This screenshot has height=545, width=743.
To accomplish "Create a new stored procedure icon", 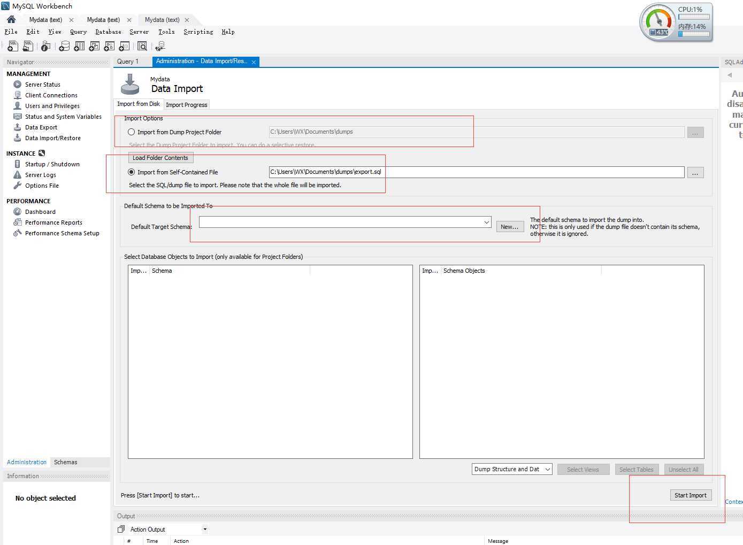I will 109,47.
